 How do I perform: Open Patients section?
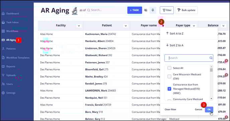[x=11, y=49]
